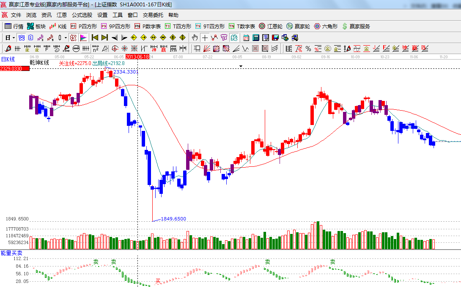Click the small black triangle above chart
The image size is (461, 288).
[x=241, y=66]
